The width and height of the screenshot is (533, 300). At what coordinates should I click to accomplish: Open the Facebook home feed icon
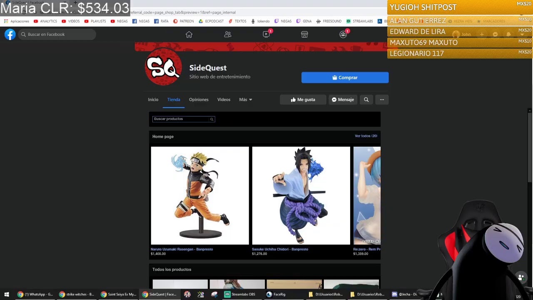(189, 35)
